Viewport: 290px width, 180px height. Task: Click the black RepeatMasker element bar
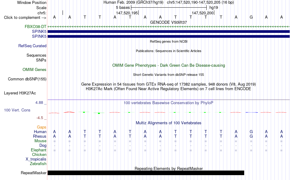pos(146,173)
